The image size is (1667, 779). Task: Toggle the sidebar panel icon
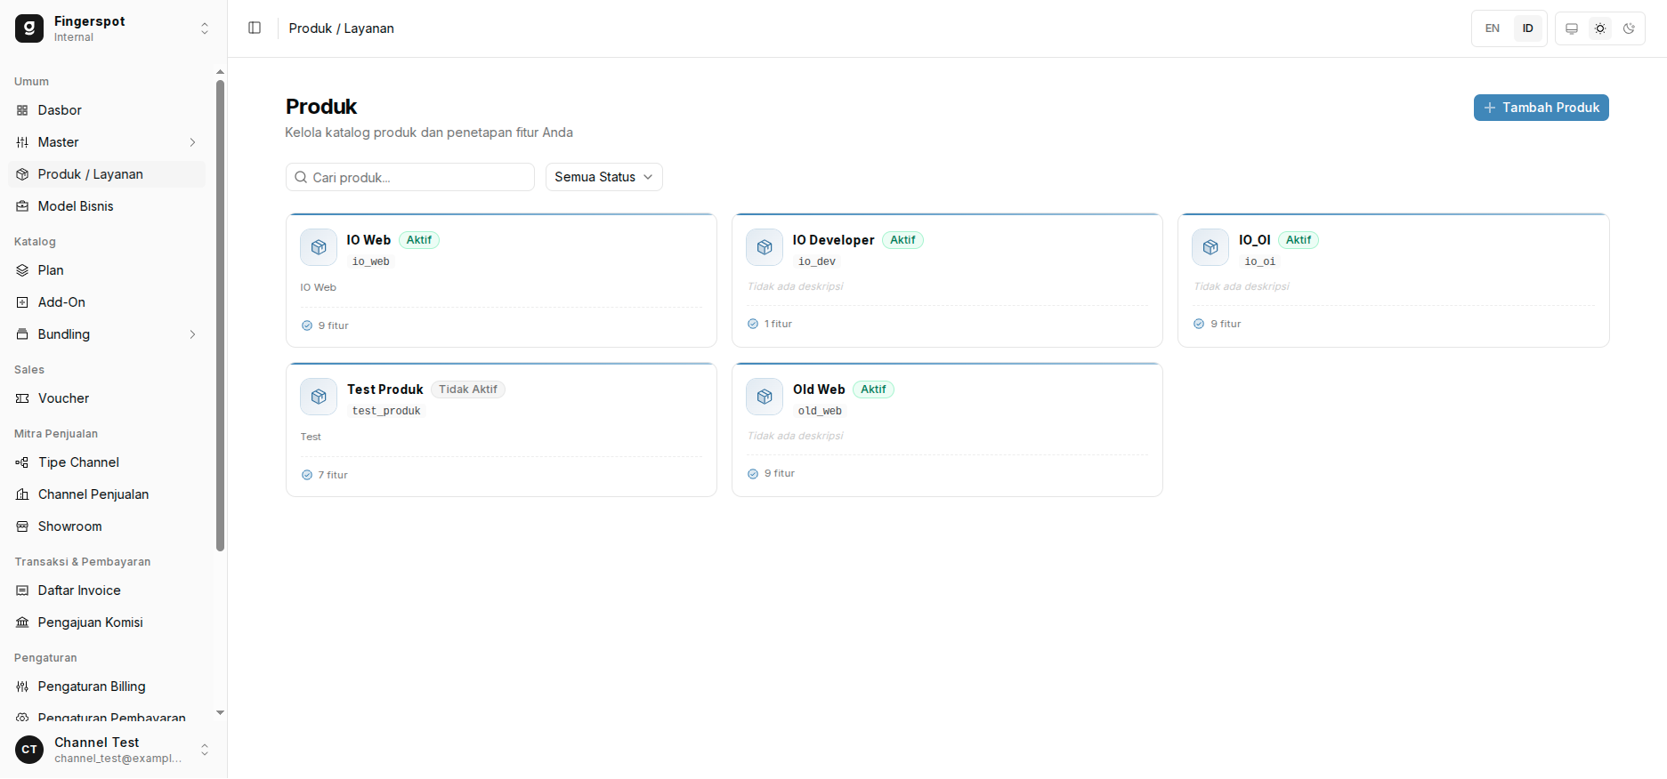(255, 28)
